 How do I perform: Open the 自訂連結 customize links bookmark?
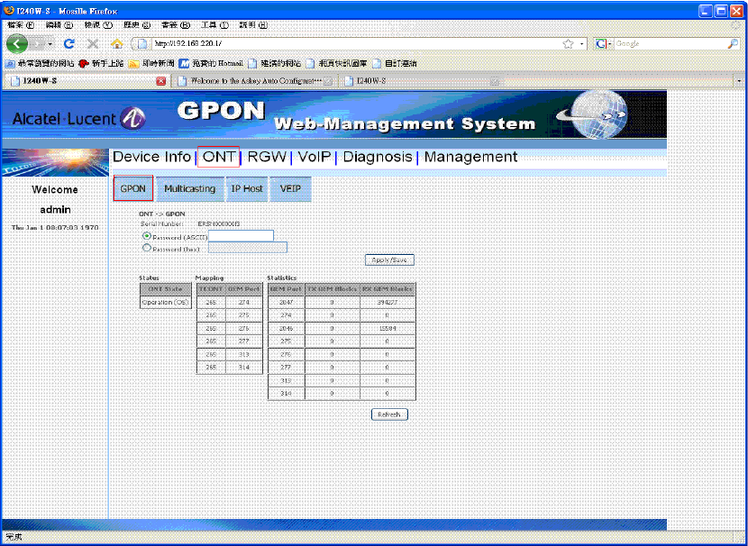[395, 63]
